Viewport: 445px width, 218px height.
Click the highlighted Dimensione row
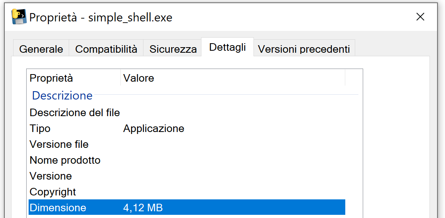click(x=58, y=208)
